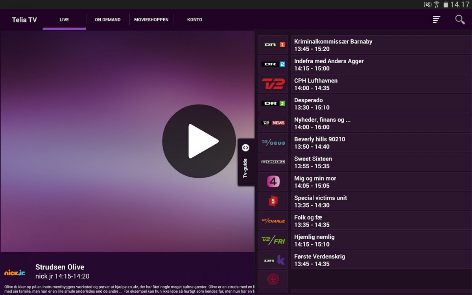472x295 pixels.
Task: Tap the Wi-Fi status icon
Action: [x=437, y=5]
